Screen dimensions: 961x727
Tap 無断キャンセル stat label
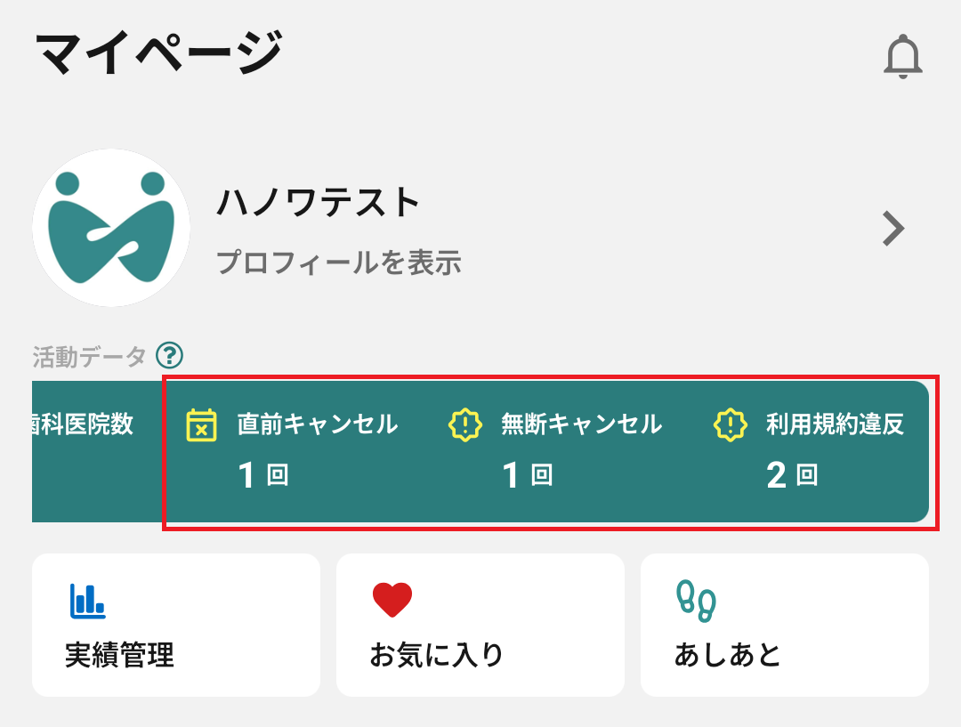[581, 424]
